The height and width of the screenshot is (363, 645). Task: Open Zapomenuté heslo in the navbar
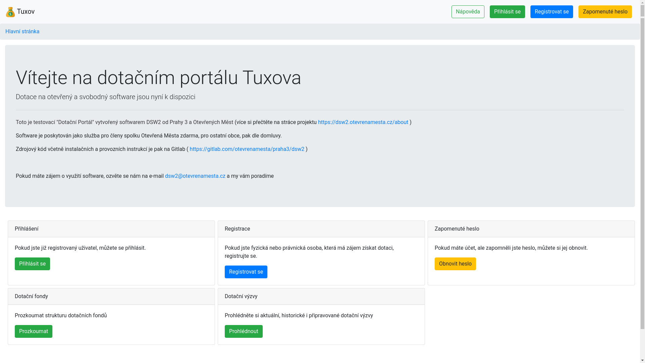tap(605, 12)
